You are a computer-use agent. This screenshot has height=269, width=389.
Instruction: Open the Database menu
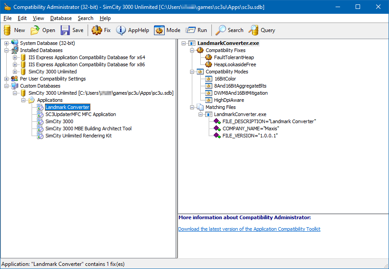61,18
